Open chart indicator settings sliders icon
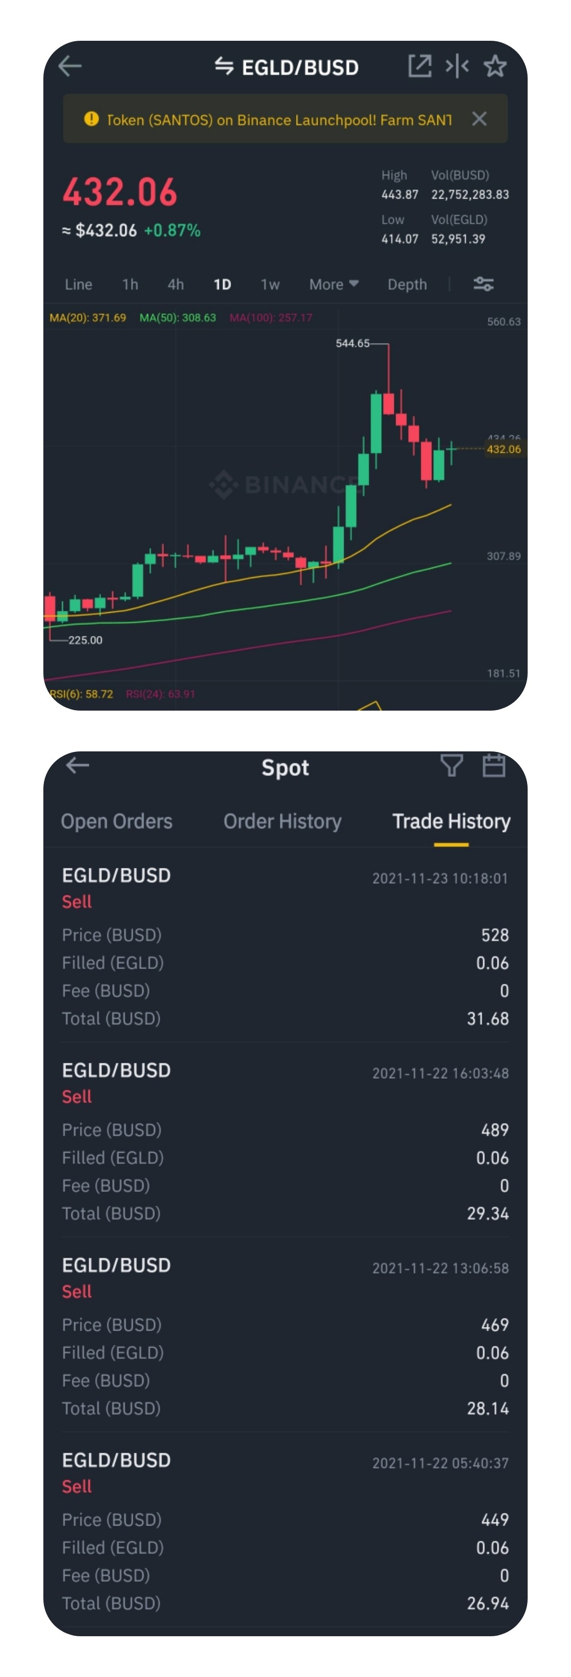The image size is (571, 1677). pos(483,284)
